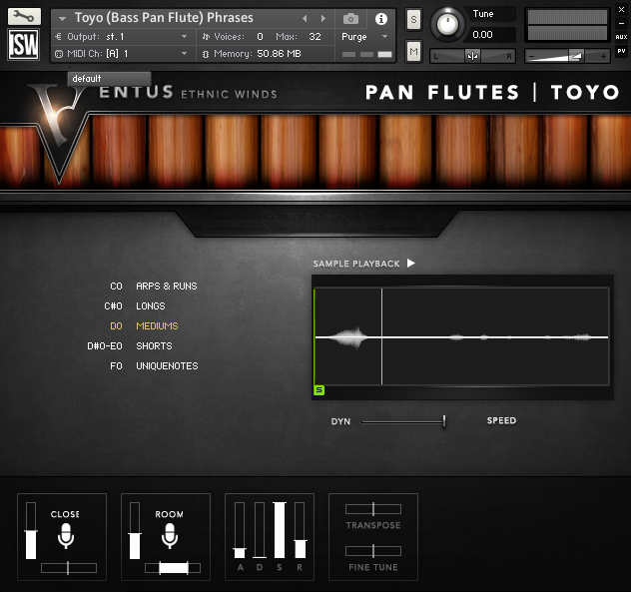Take a snapshot with the camera icon
This screenshot has height=592, width=631.
click(350, 19)
